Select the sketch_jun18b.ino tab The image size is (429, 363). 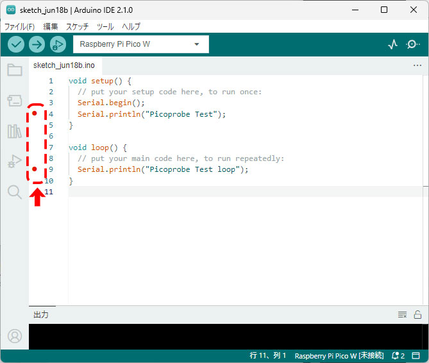click(x=64, y=65)
